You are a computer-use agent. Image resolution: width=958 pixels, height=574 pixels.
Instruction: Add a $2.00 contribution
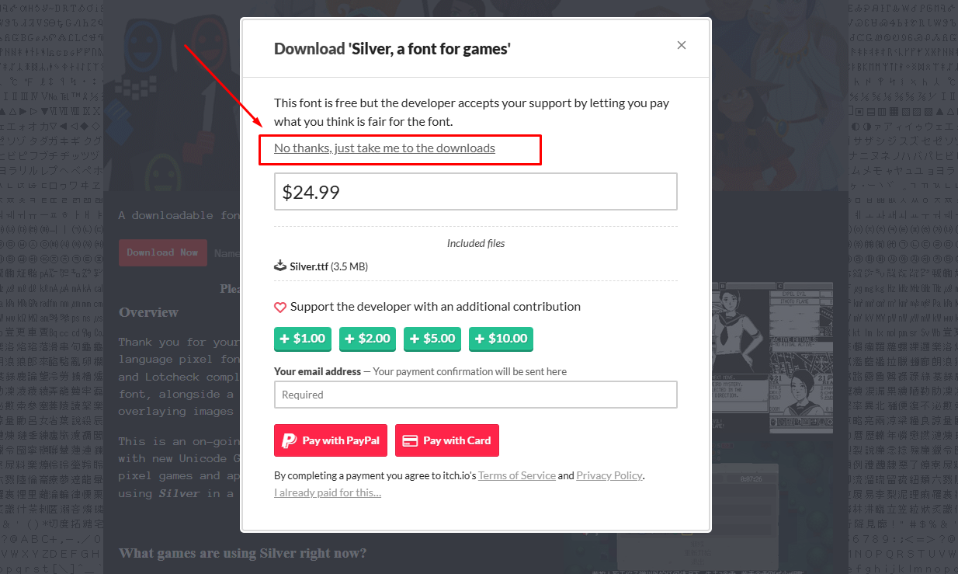point(367,339)
